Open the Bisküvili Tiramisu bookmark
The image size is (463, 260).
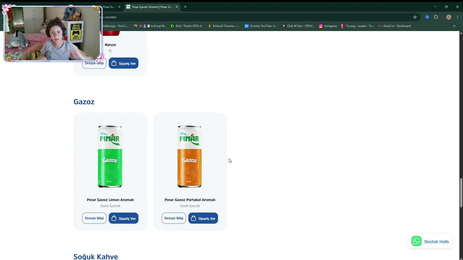click(x=223, y=26)
